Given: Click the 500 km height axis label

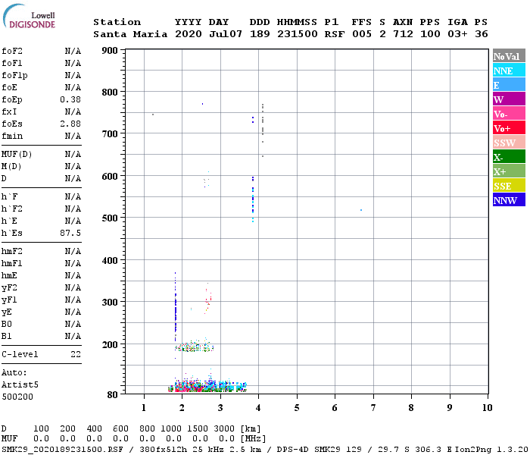Looking at the screenshot, I should point(110,218).
